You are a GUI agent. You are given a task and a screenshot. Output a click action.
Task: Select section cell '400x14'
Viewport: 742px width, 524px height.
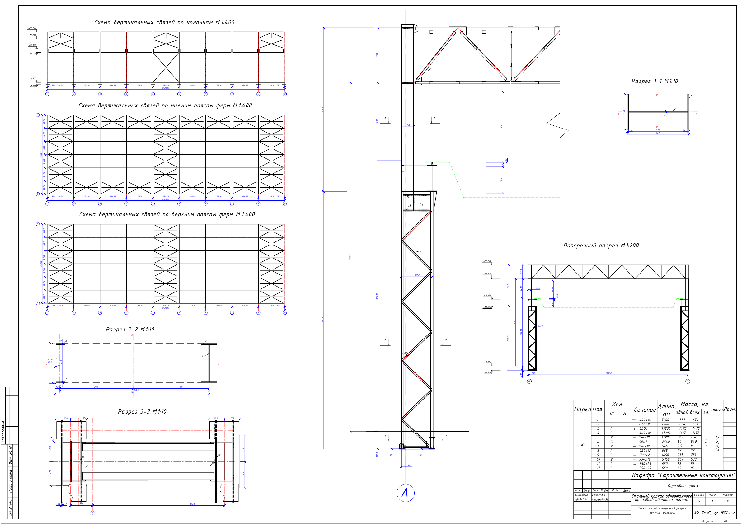pos(645,420)
